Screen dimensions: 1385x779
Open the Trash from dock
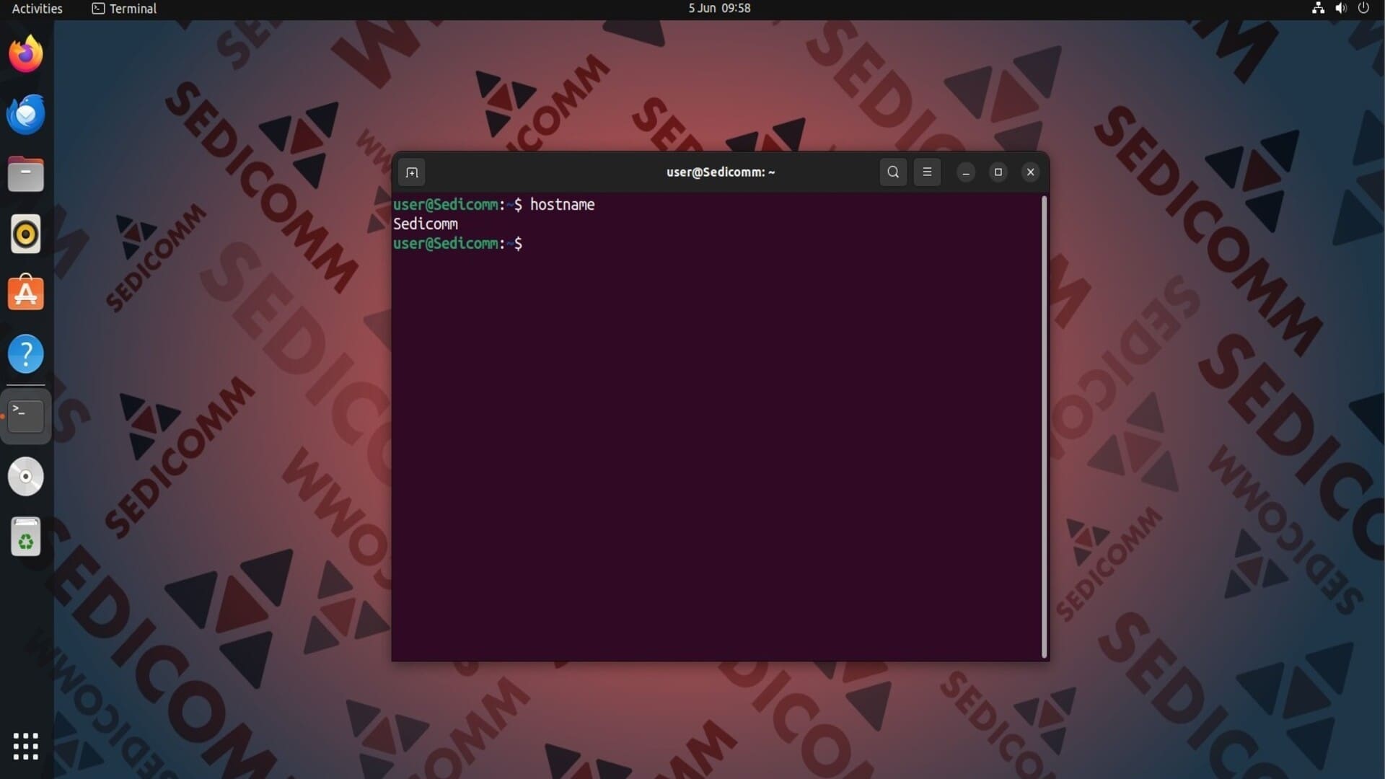point(26,537)
